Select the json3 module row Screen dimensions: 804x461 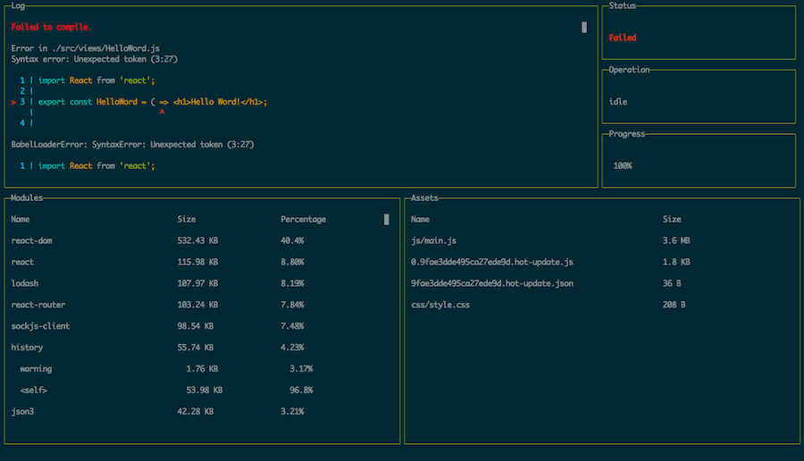(x=197, y=412)
